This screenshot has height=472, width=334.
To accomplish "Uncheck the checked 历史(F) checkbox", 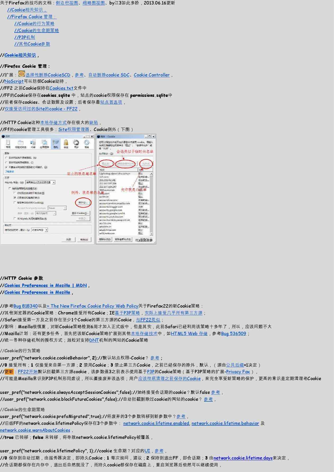I will click(x=15, y=198).
